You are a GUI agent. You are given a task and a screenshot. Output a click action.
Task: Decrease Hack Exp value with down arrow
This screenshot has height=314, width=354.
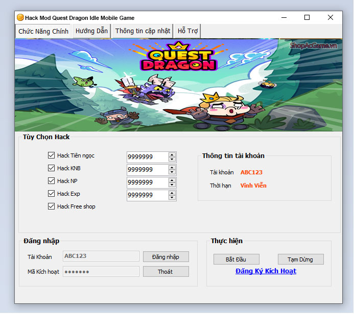[x=172, y=198]
